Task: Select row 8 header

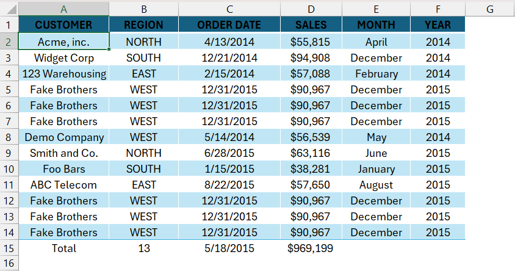Action: [x=9, y=137]
